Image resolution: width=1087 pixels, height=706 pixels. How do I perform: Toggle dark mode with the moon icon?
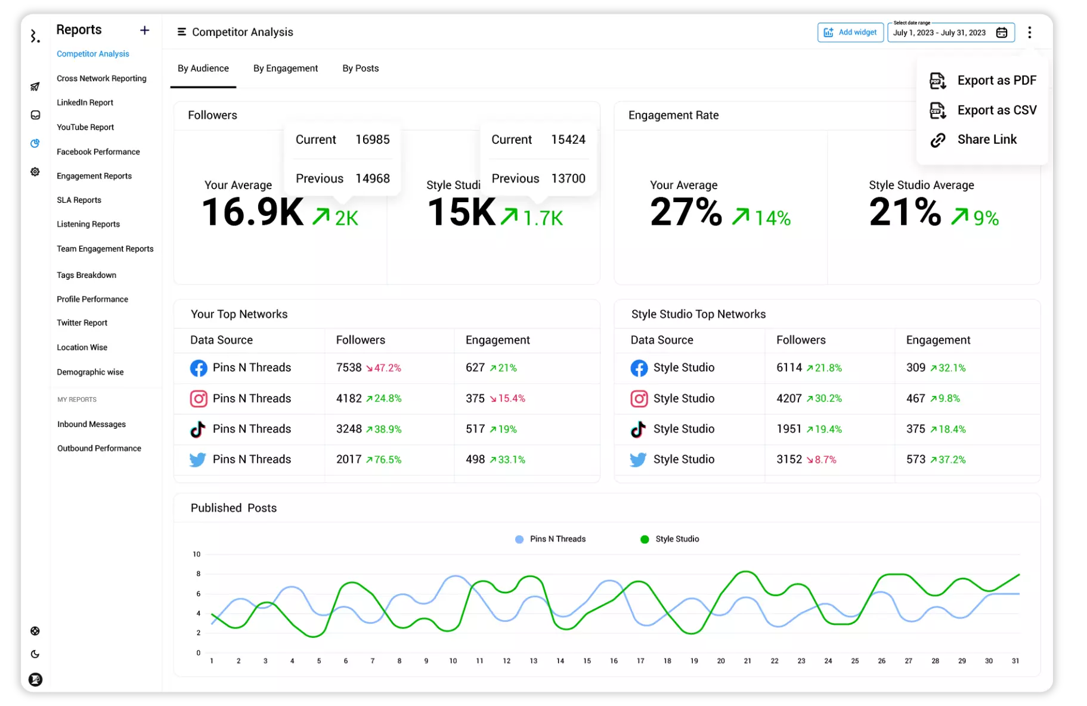pyautogui.click(x=35, y=654)
